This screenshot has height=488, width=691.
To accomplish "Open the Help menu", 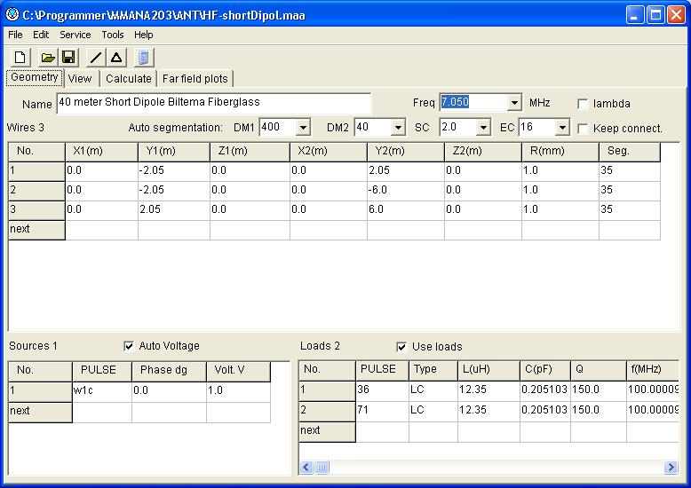I will 144,35.
